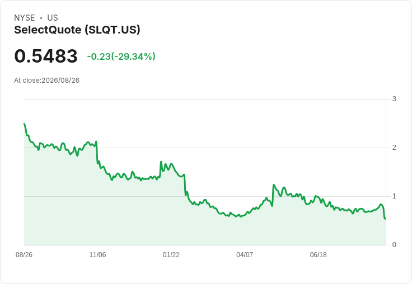This screenshot has width=412, height=284.
Task: Click the 04/07 x-axis date label
Action: [245, 254]
